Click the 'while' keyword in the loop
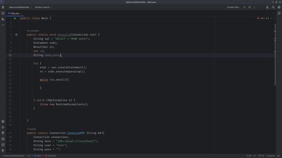 point(44,80)
